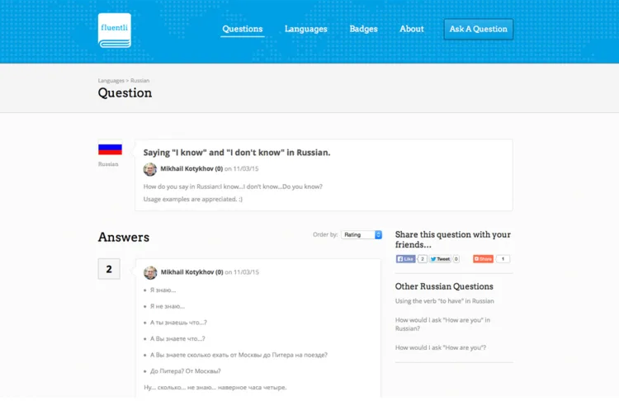Open the fluentli logo home link
Screen dimensions: 619x401
[115, 31]
